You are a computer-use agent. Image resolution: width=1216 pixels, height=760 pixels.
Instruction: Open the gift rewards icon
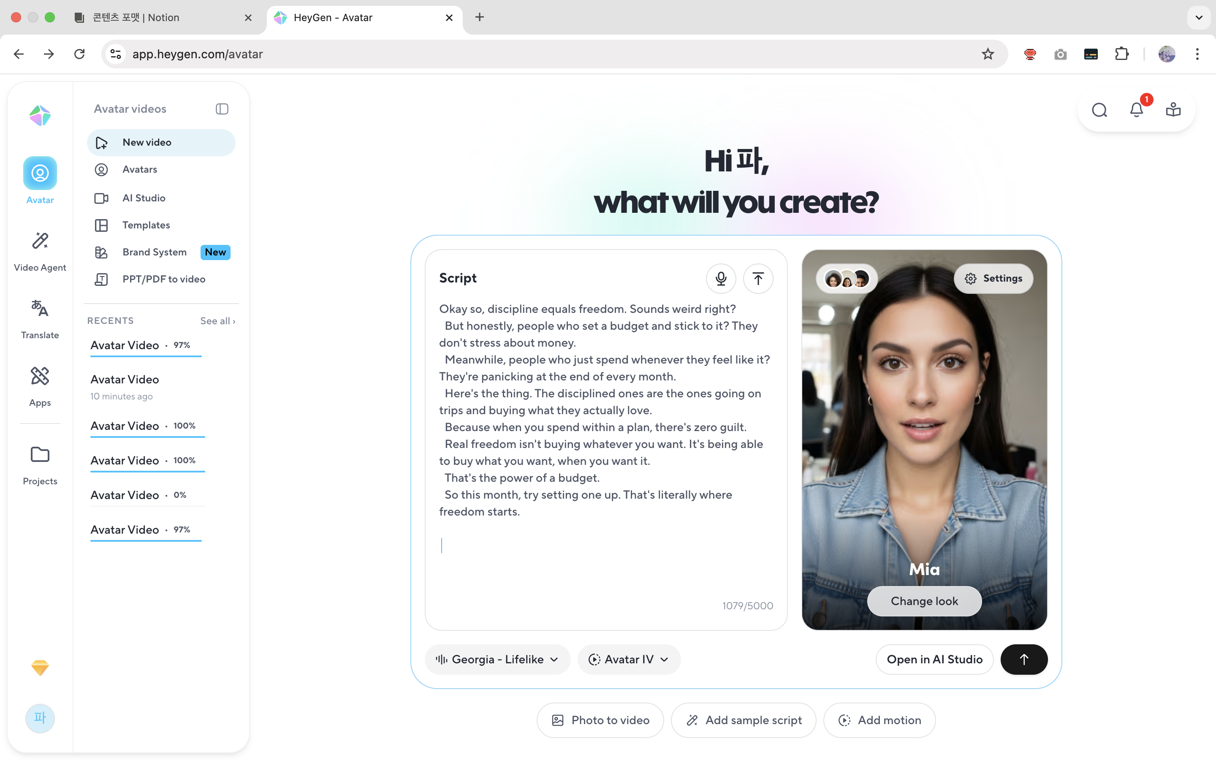point(1173,110)
